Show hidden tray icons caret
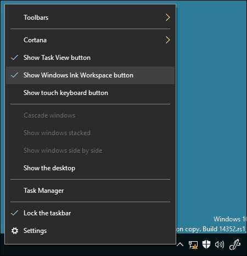The height and width of the screenshot is (256, 247). point(180,244)
